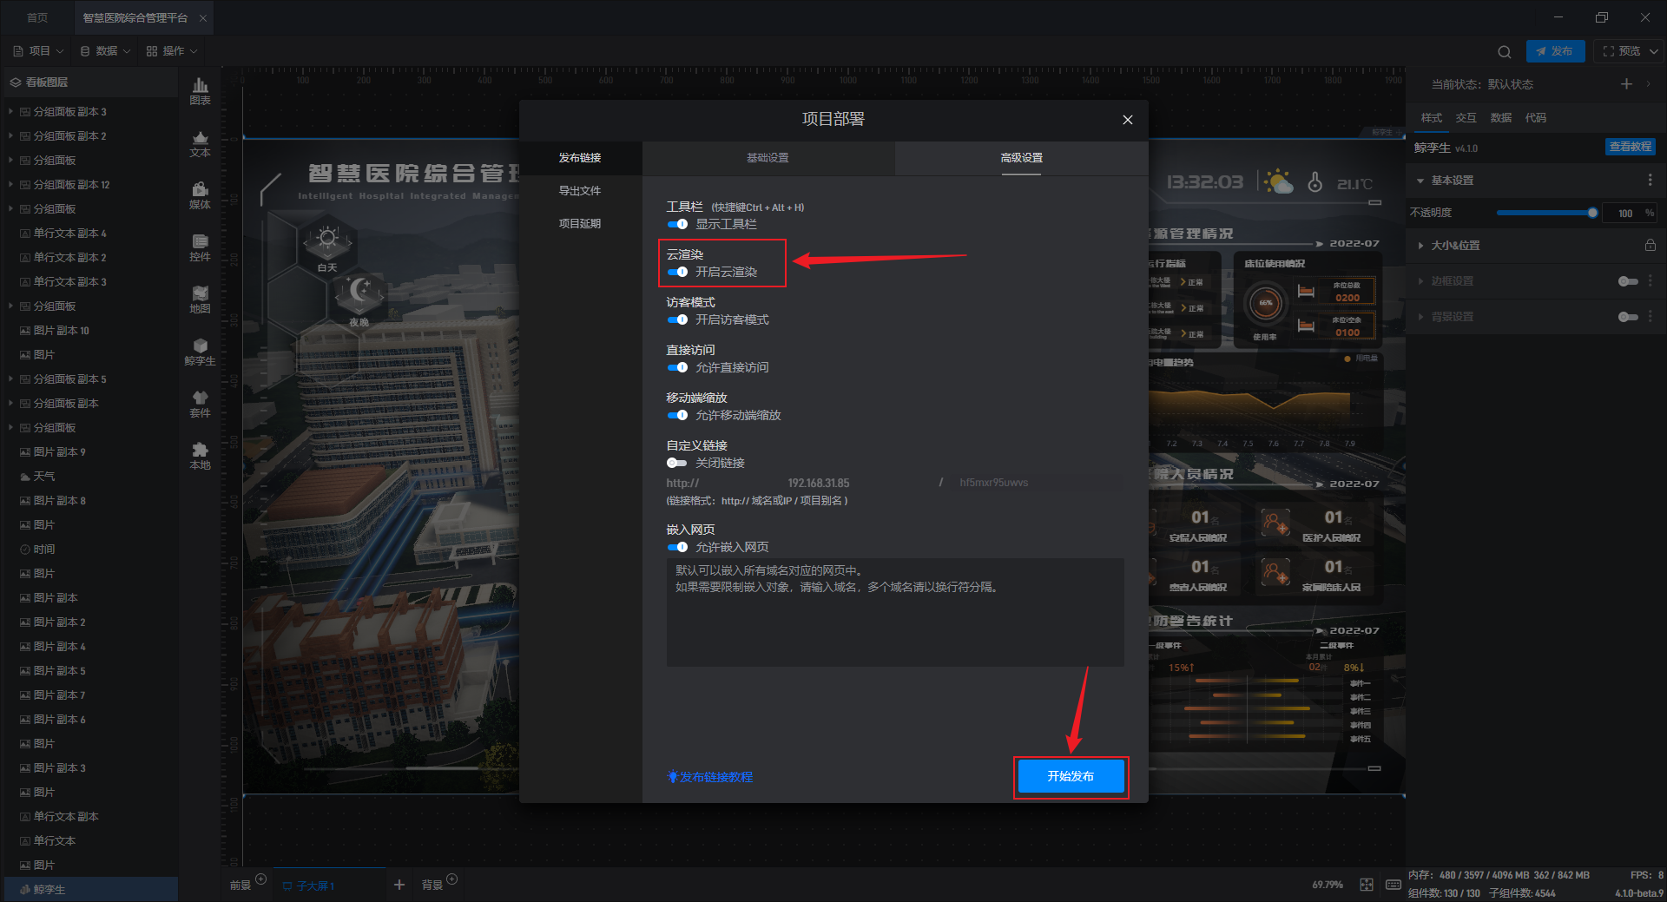
Task: Open the 基本设置 three-dot options
Action: pyautogui.click(x=1650, y=180)
